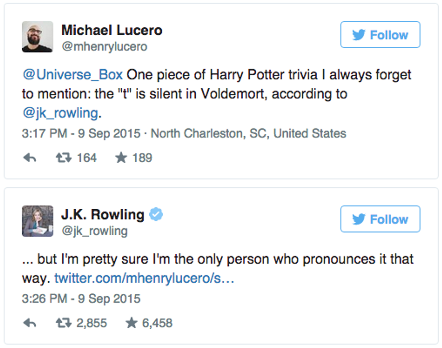Click the J.K. Rowling display name
This screenshot has height=348, width=442.
coord(103,215)
